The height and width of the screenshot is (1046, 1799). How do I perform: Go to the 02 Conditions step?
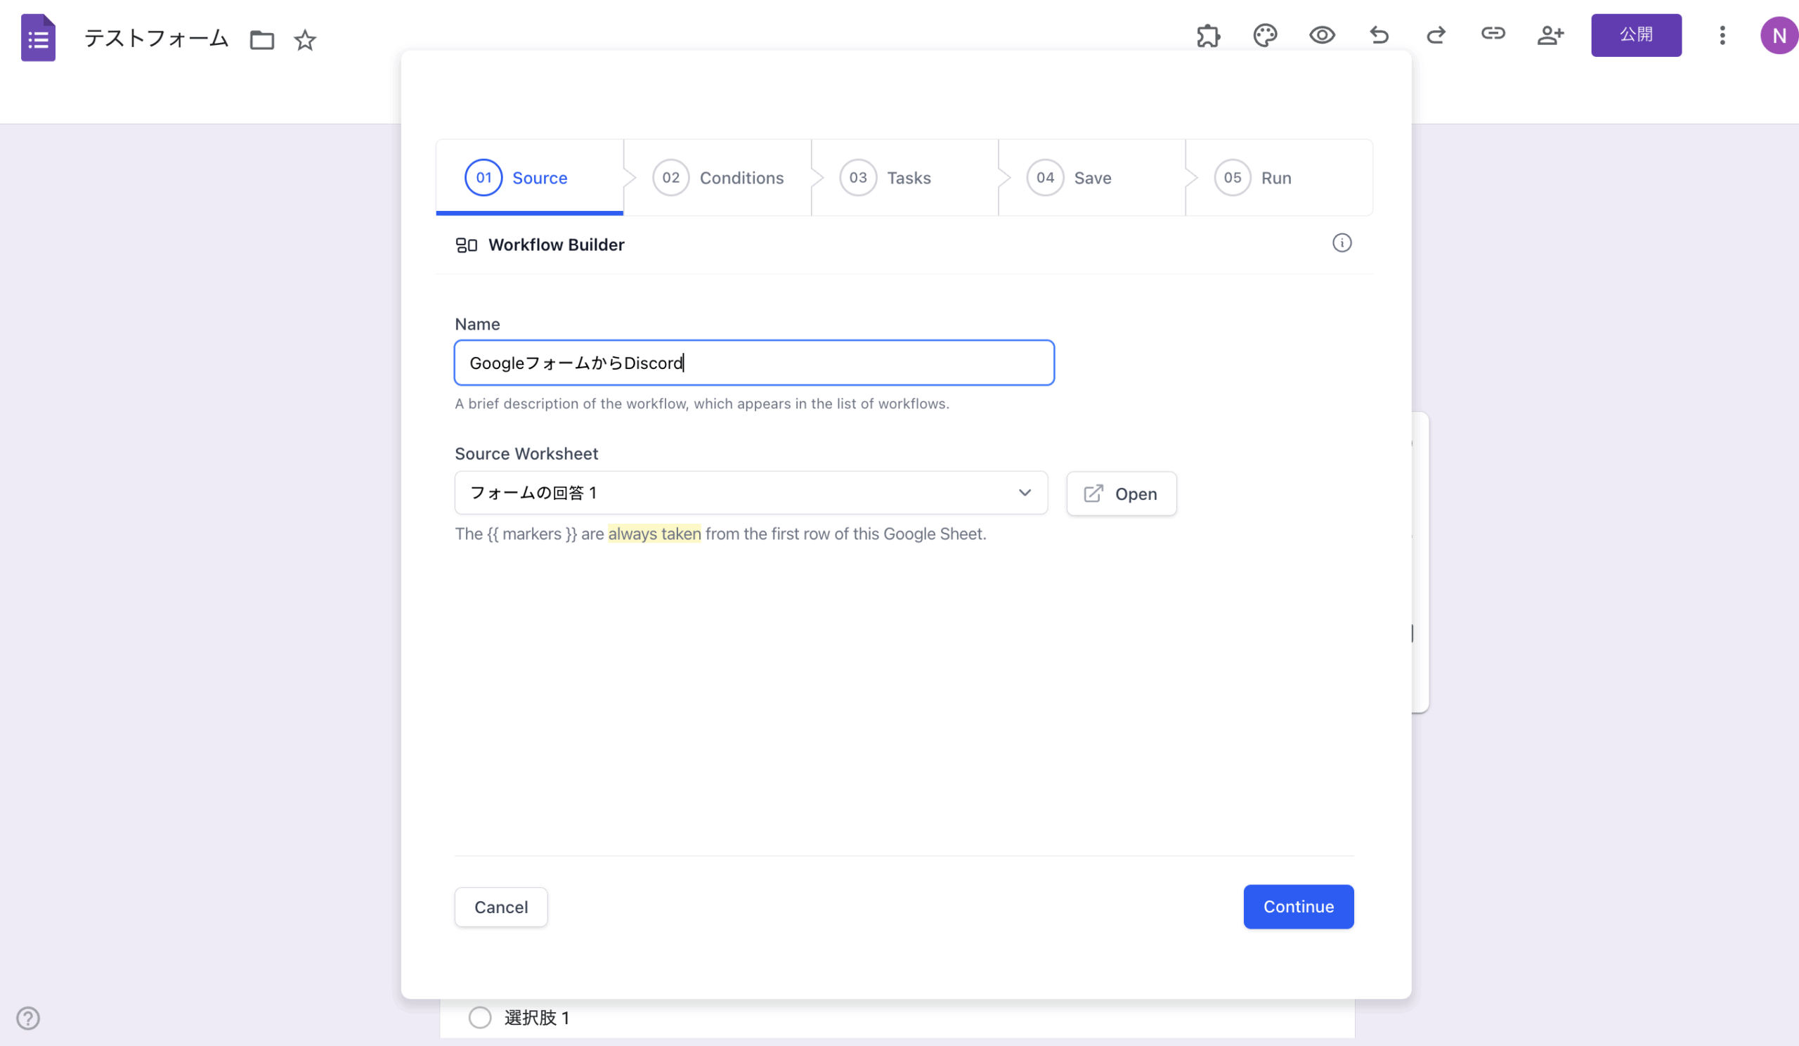(717, 178)
